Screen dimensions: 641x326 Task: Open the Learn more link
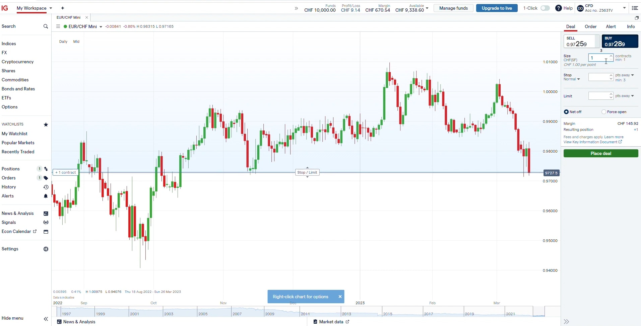[x=614, y=137]
